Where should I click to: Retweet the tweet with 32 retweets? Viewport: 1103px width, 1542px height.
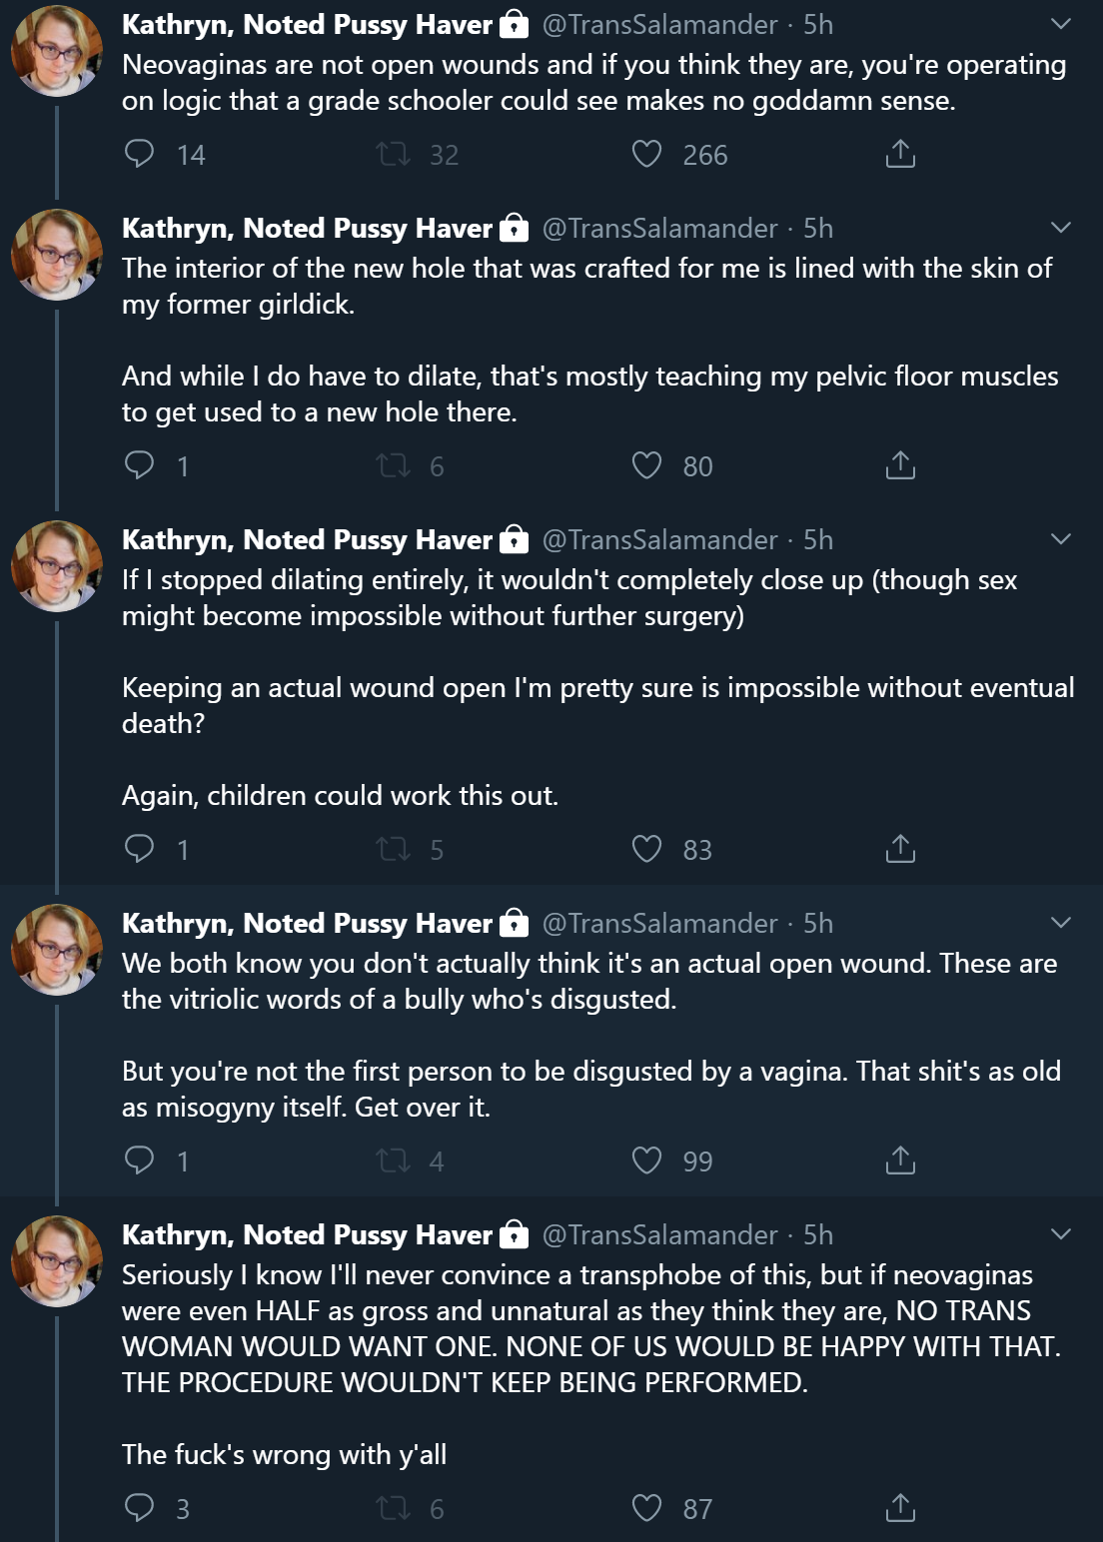click(x=393, y=154)
